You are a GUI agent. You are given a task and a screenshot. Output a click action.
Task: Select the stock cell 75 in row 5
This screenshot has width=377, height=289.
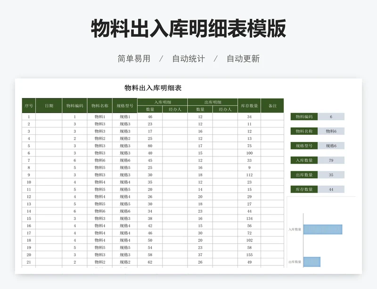(249, 146)
